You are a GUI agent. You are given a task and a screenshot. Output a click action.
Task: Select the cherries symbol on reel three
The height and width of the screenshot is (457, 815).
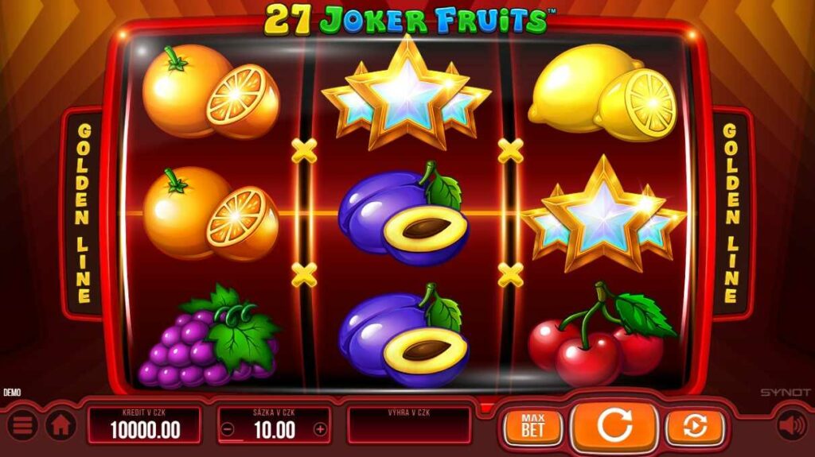point(602,335)
